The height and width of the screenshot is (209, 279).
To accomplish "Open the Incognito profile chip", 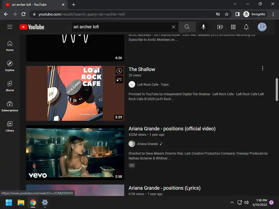I will (x=254, y=14).
